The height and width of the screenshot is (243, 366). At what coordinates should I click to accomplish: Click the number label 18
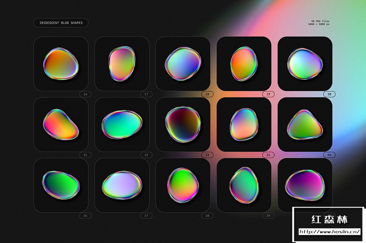coord(207,94)
